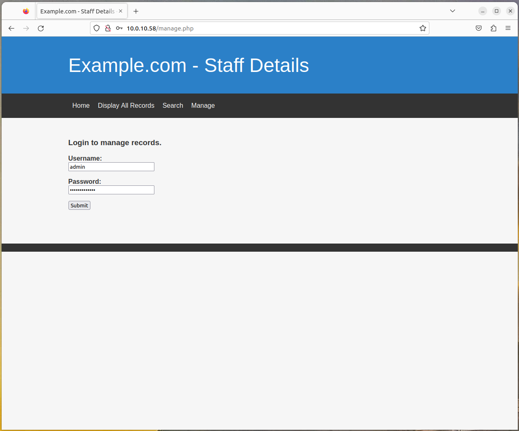Open Display All Records page
The width and height of the screenshot is (519, 431).
tap(126, 106)
